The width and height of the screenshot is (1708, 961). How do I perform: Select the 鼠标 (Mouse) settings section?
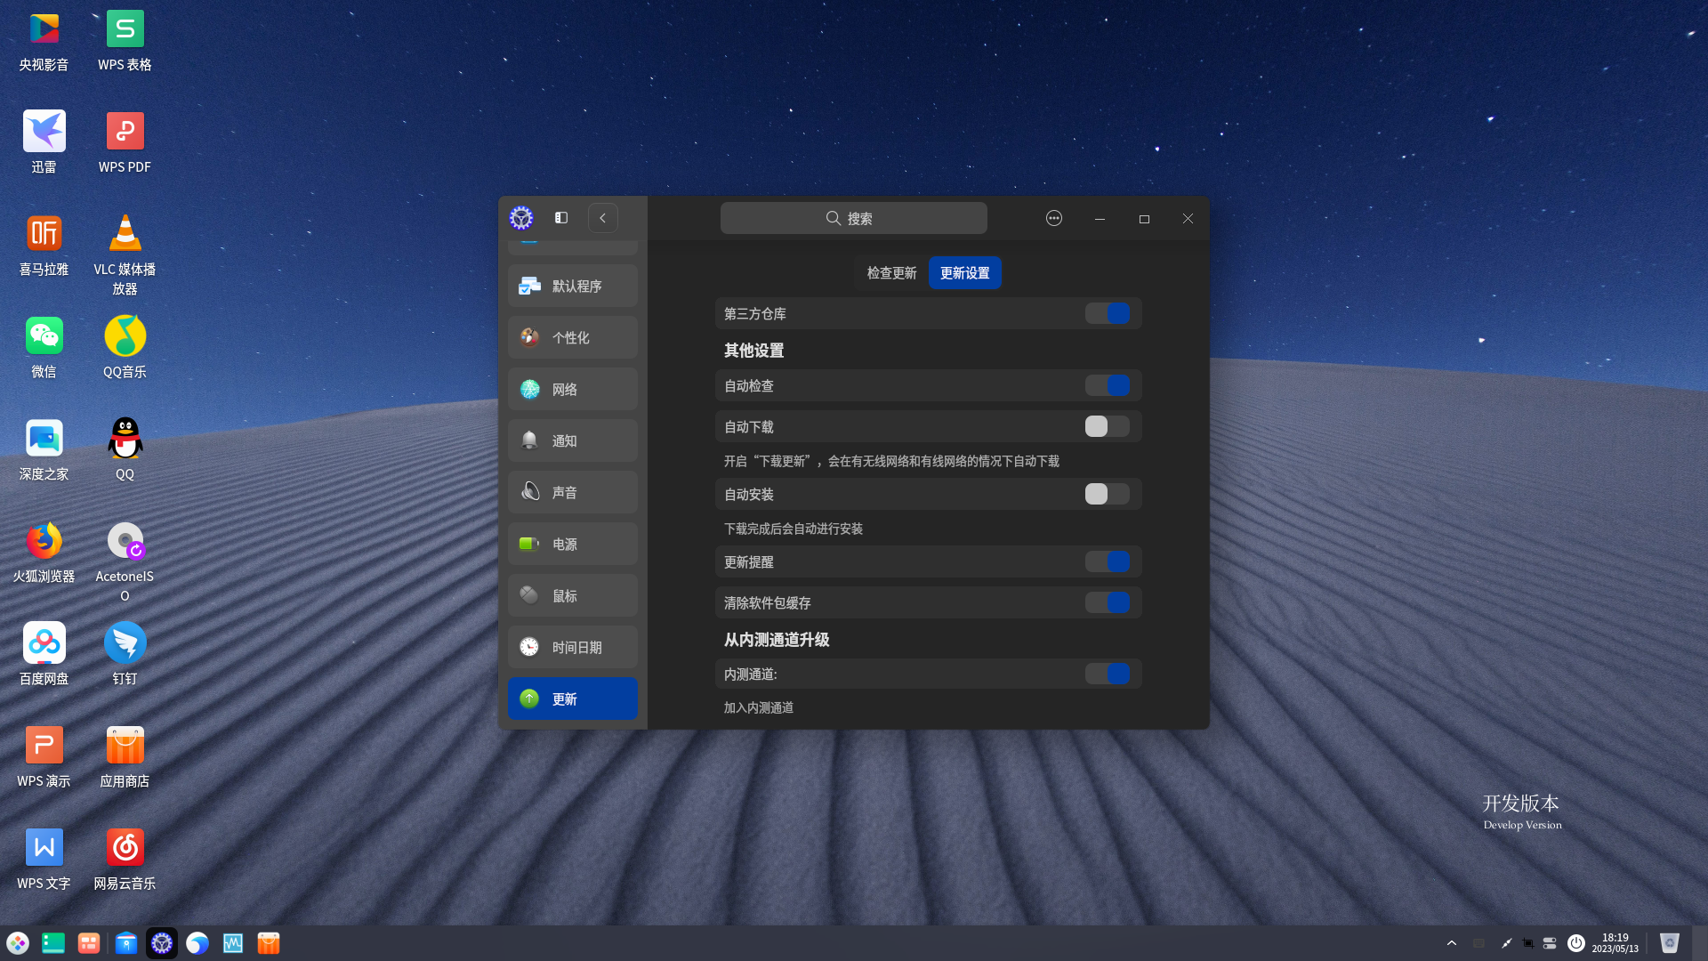[x=572, y=595]
